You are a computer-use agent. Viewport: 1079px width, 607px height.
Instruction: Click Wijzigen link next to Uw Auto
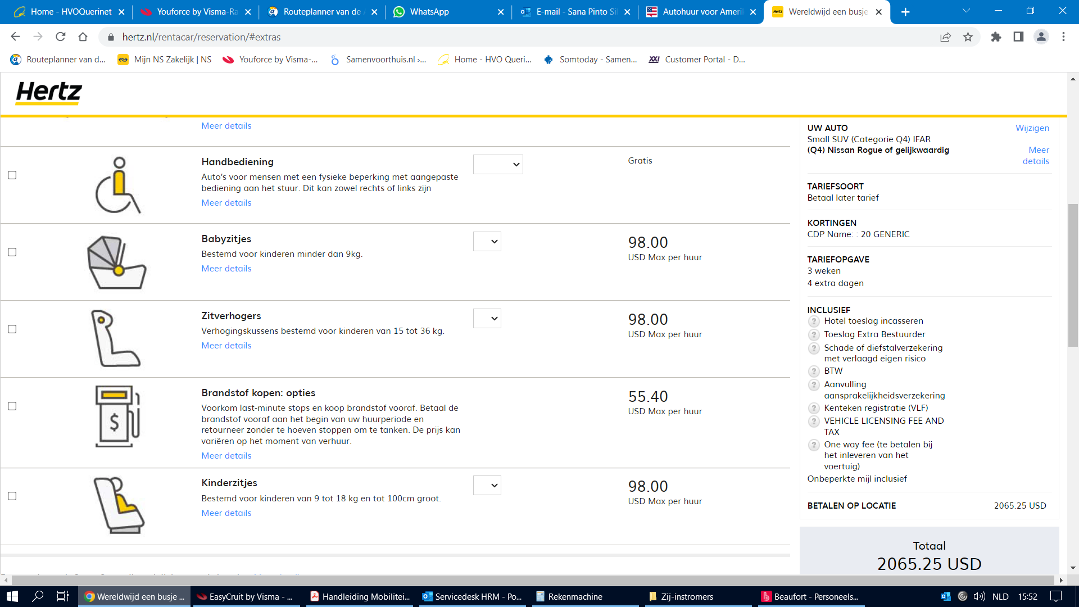point(1032,128)
